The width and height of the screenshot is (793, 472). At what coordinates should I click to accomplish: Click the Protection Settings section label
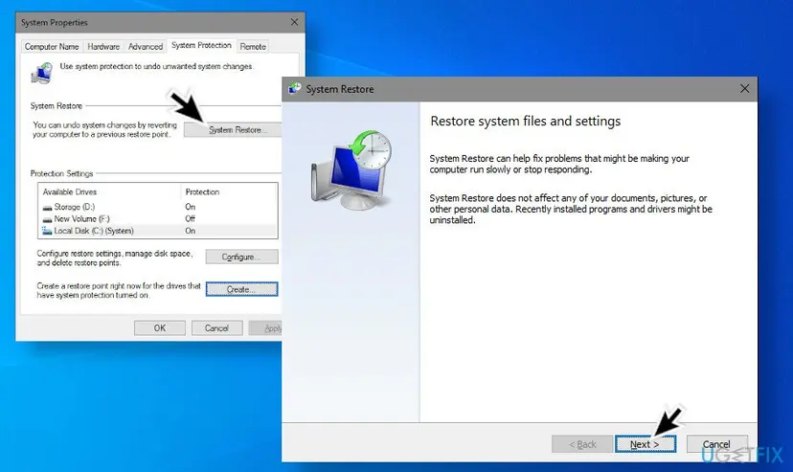(x=61, y=173)
